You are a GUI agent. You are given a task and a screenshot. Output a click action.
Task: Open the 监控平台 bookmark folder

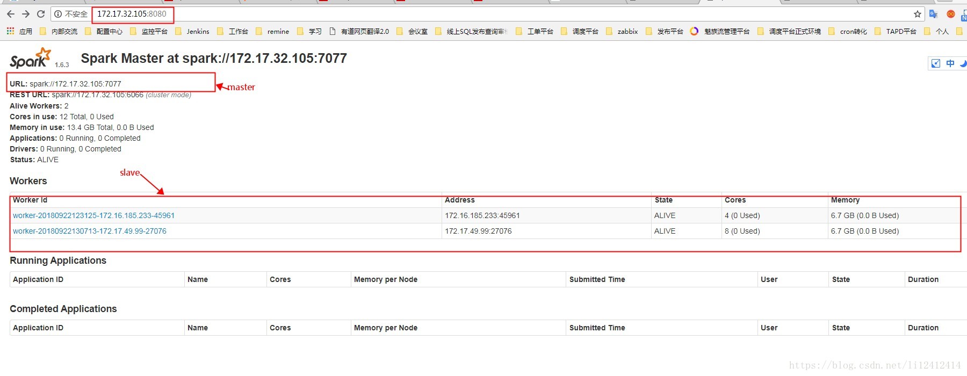click(x=149, y=31)
